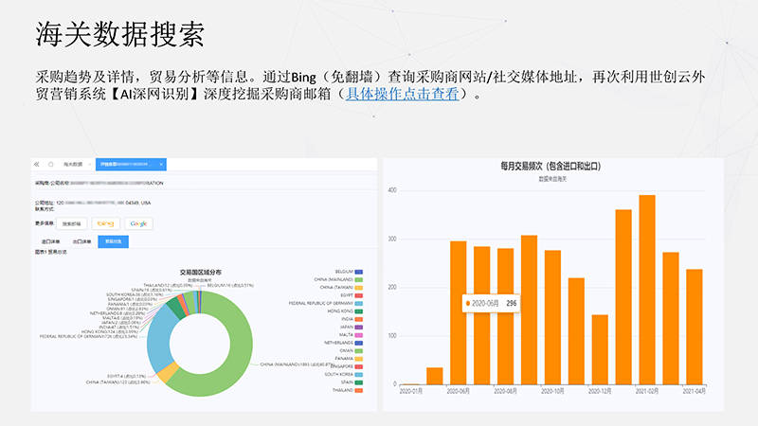Click PANAMA legend color swatch
This screenshot has width=758, height=426.
(359, 359)
